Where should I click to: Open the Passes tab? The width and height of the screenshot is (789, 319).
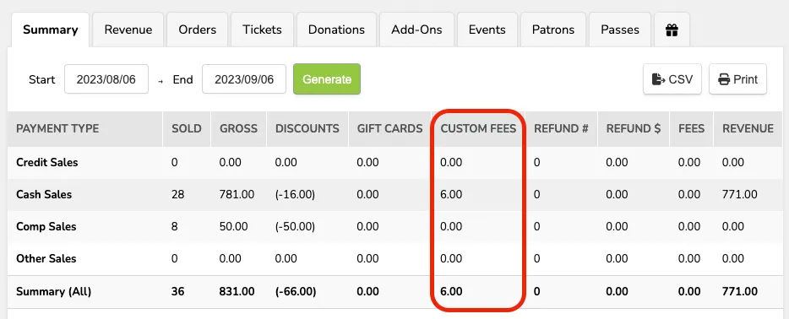point(620,30)
